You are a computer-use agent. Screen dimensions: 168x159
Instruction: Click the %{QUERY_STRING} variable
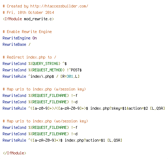pos(44,64)
